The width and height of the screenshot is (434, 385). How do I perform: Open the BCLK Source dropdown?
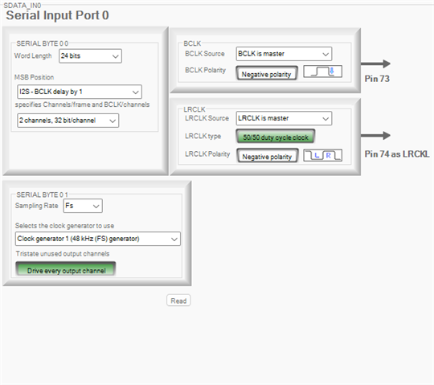pos(284,54)
